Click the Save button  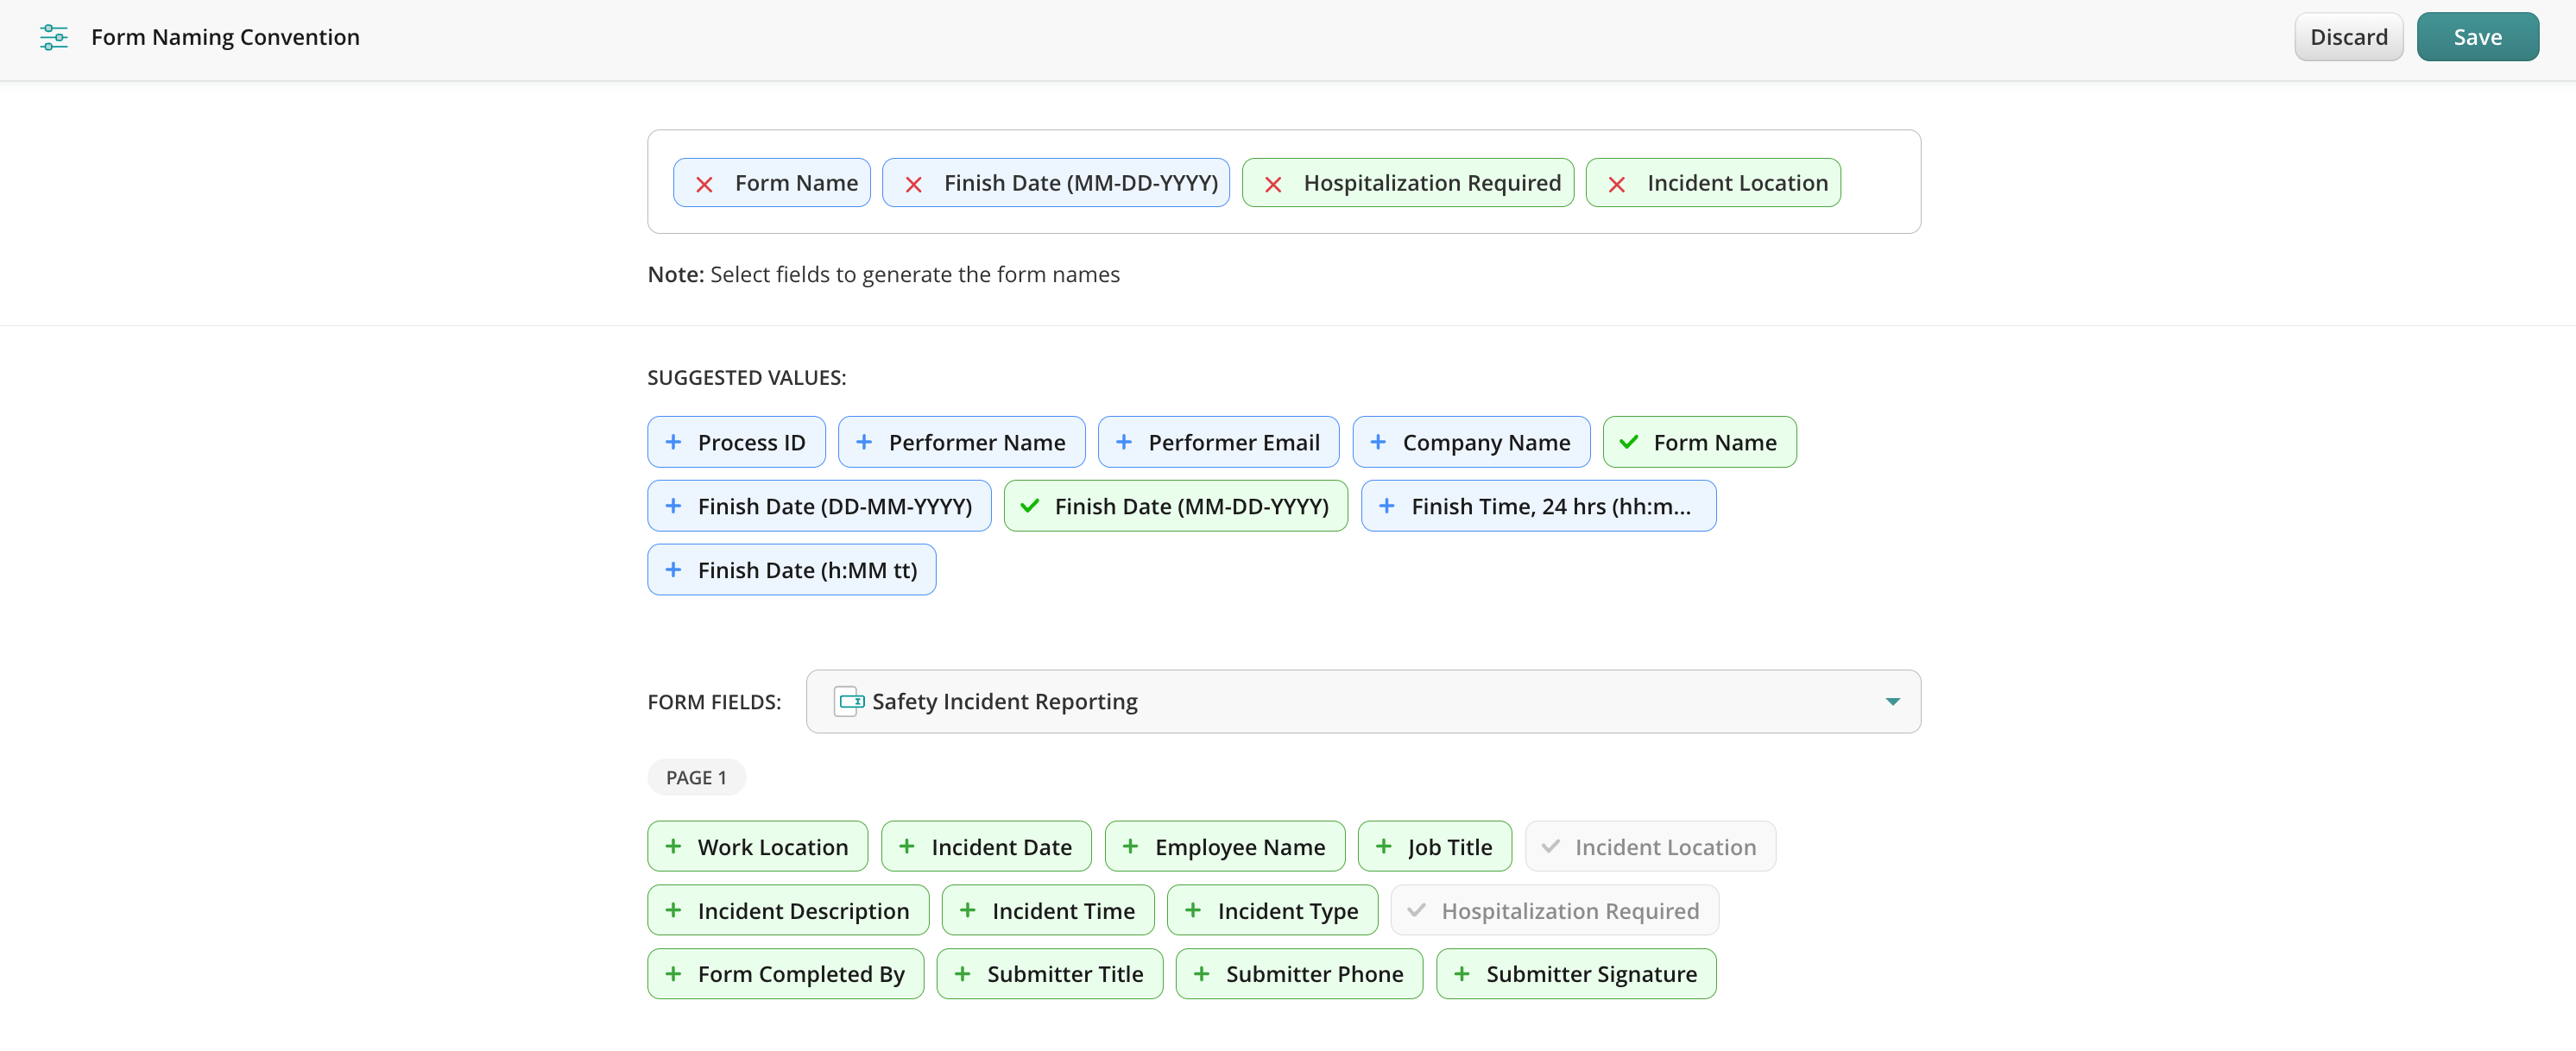2476,37
